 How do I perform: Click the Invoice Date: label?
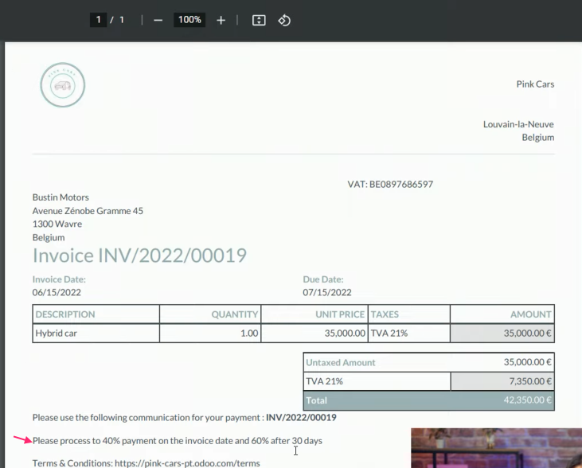click(x=59, y=279)
